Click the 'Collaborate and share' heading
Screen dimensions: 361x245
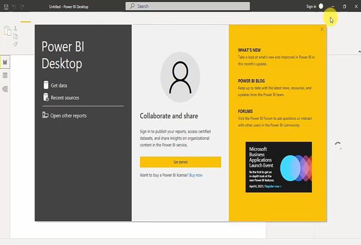point(169,116)
